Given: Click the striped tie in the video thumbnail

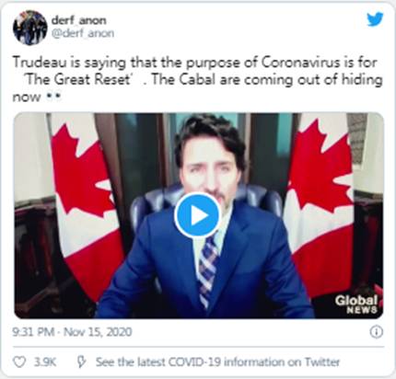Looking at the screenshot, I should click(208, 271).
